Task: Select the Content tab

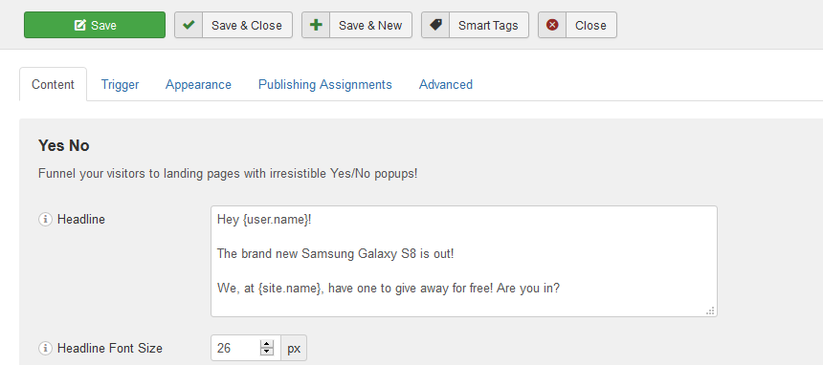Action: point(53,84)
